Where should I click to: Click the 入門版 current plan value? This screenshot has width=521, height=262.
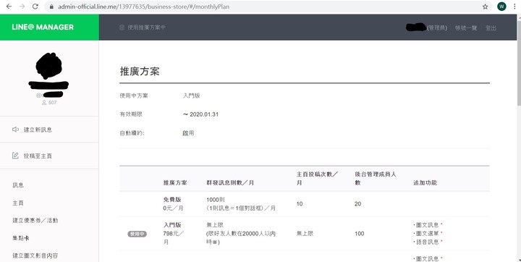tap(191, 96)
